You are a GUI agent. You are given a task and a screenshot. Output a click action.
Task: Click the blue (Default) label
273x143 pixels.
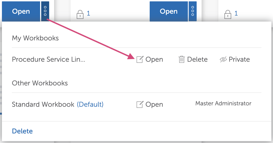click(x=90, y=105)
